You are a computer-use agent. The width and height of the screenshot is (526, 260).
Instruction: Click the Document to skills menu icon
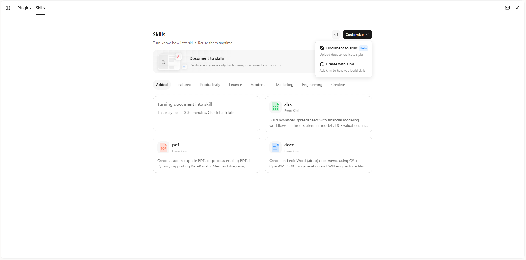tap(322, 48)
